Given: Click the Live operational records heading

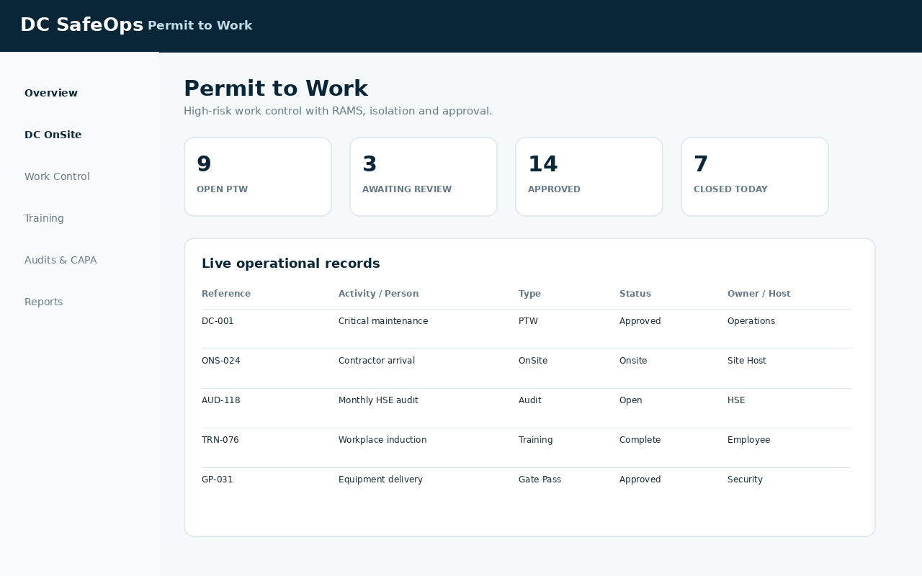Looking at the screenshot, I should [x=291, y=264].
